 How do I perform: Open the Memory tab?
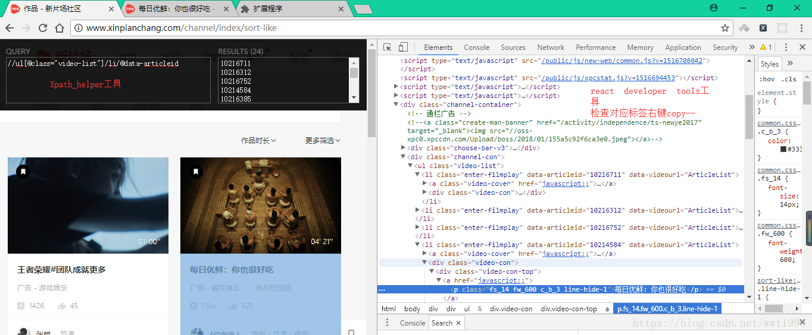tap(640, 48)
